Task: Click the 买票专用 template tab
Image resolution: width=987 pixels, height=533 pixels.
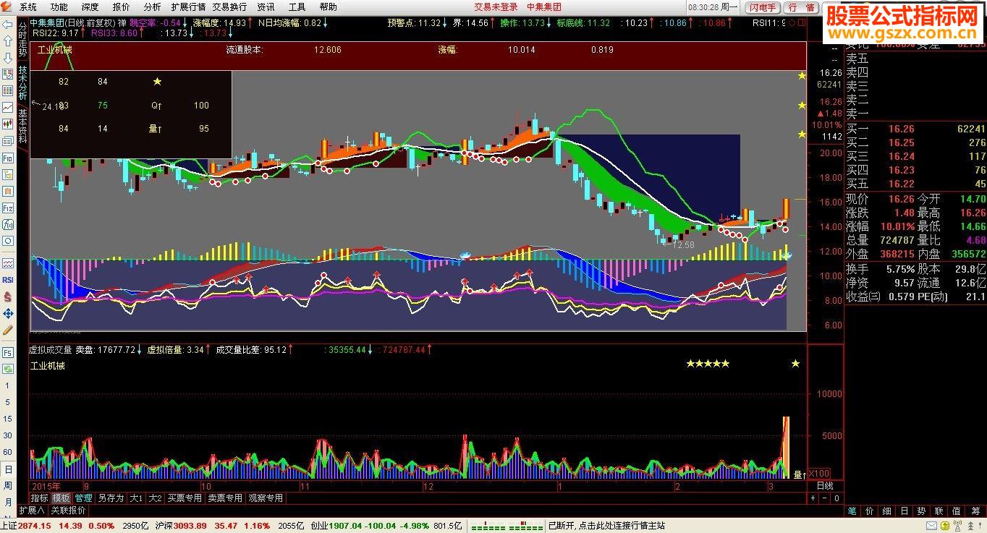Action: point(185,498)
